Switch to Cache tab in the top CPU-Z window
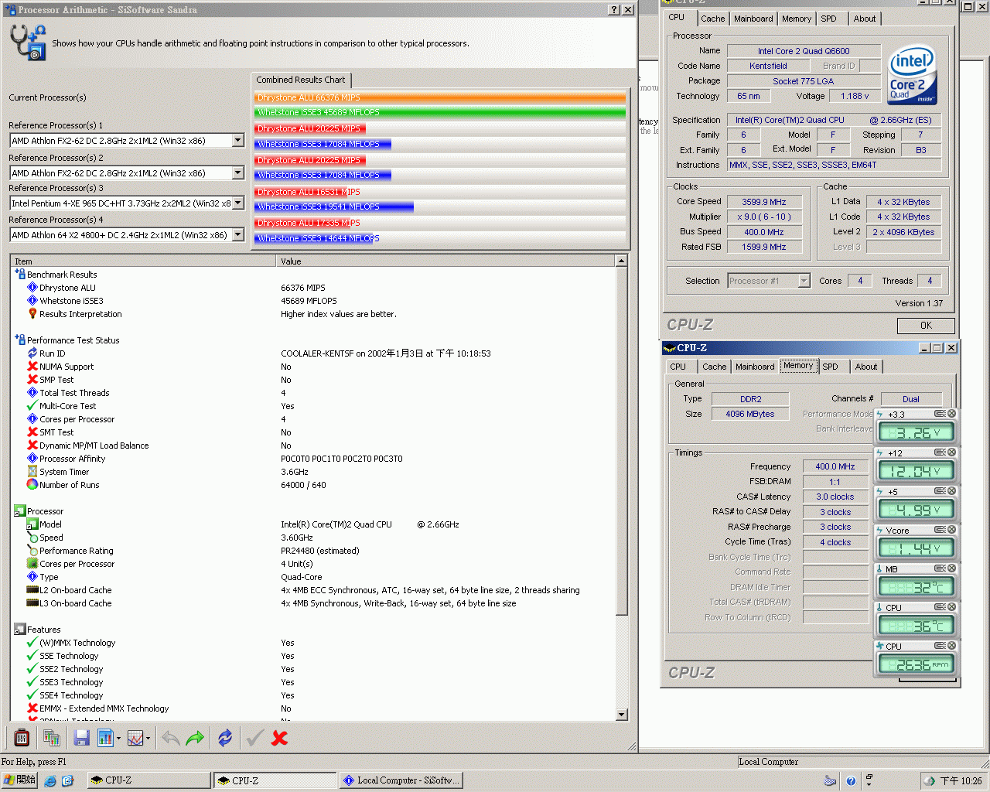The image size is (990, 792). (x=713, y=19)
